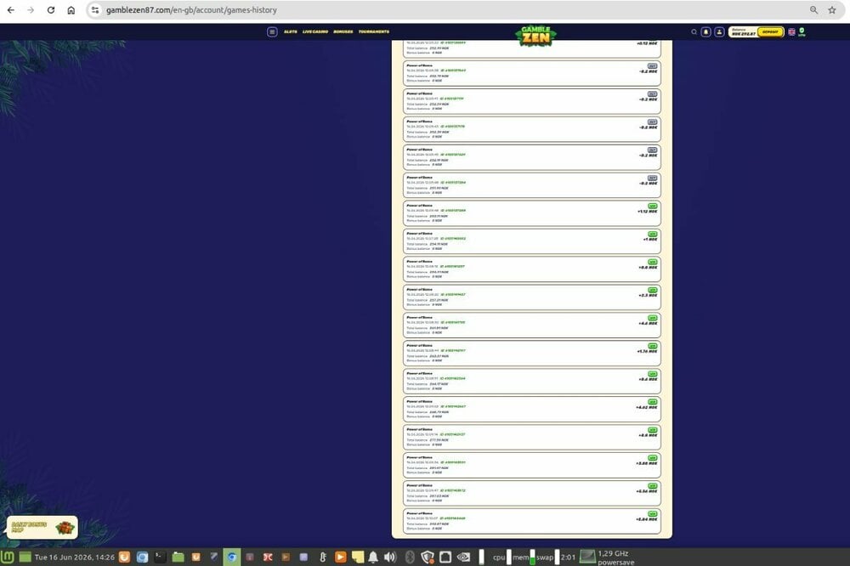Click the green win badge on the +1.12 NOK entry

(x=652, y=206)
